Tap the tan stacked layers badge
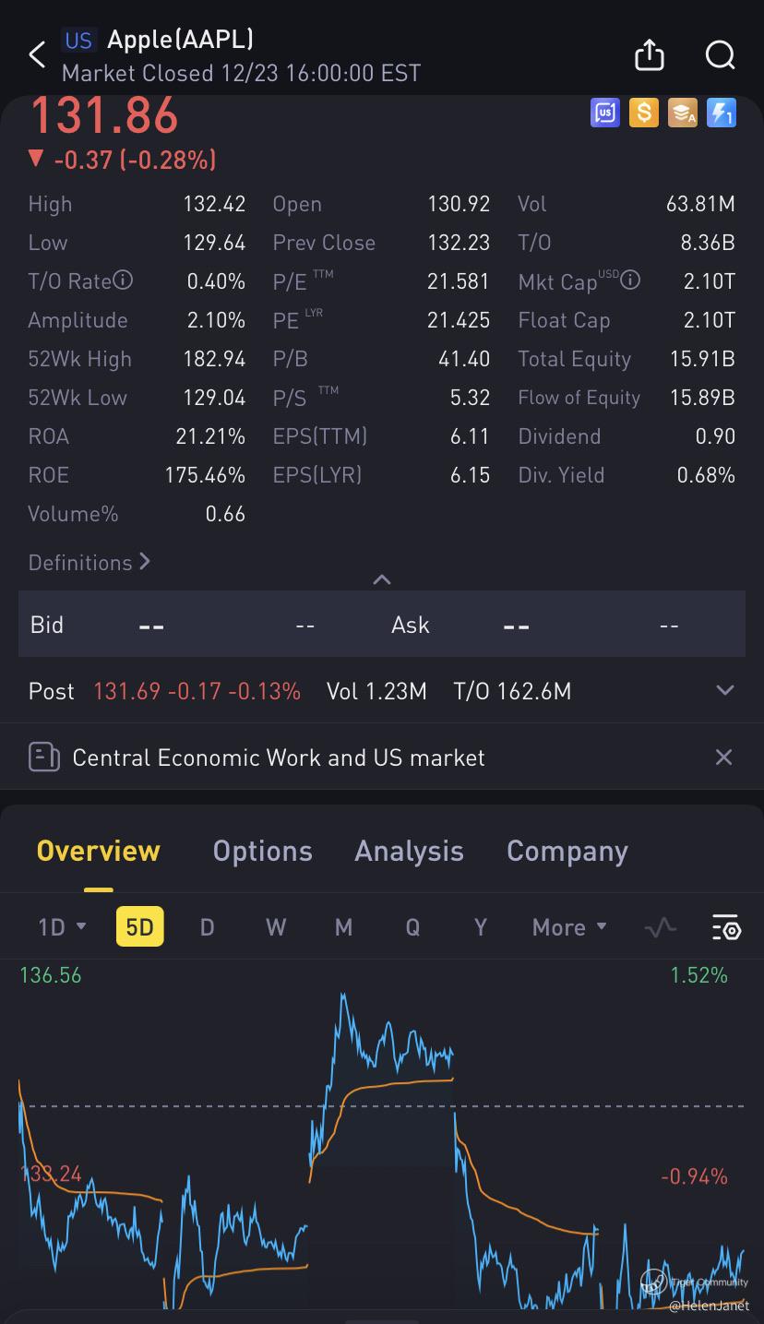The height and width of the screenshot is (1324, 764). 682,113
